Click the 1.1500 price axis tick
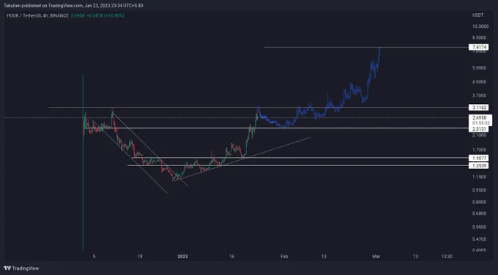The image size is (498, 275). [480, 177]
